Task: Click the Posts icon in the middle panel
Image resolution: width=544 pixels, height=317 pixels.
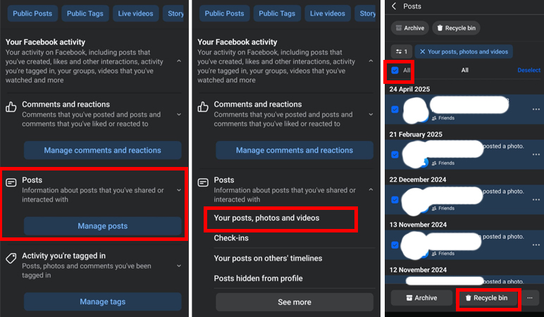Action: [203, 182]
